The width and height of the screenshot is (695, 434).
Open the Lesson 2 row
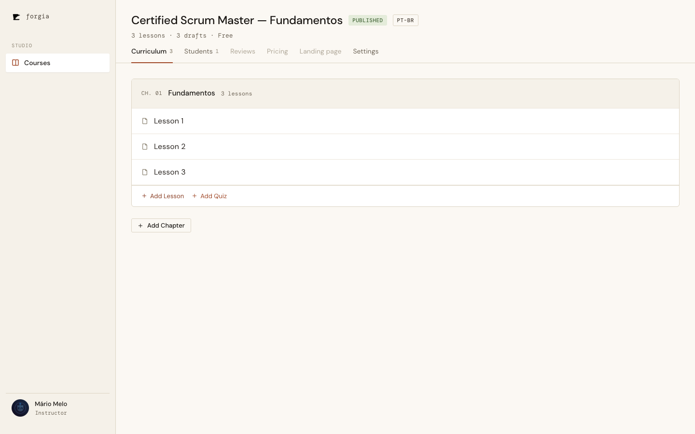coord(405,147)
